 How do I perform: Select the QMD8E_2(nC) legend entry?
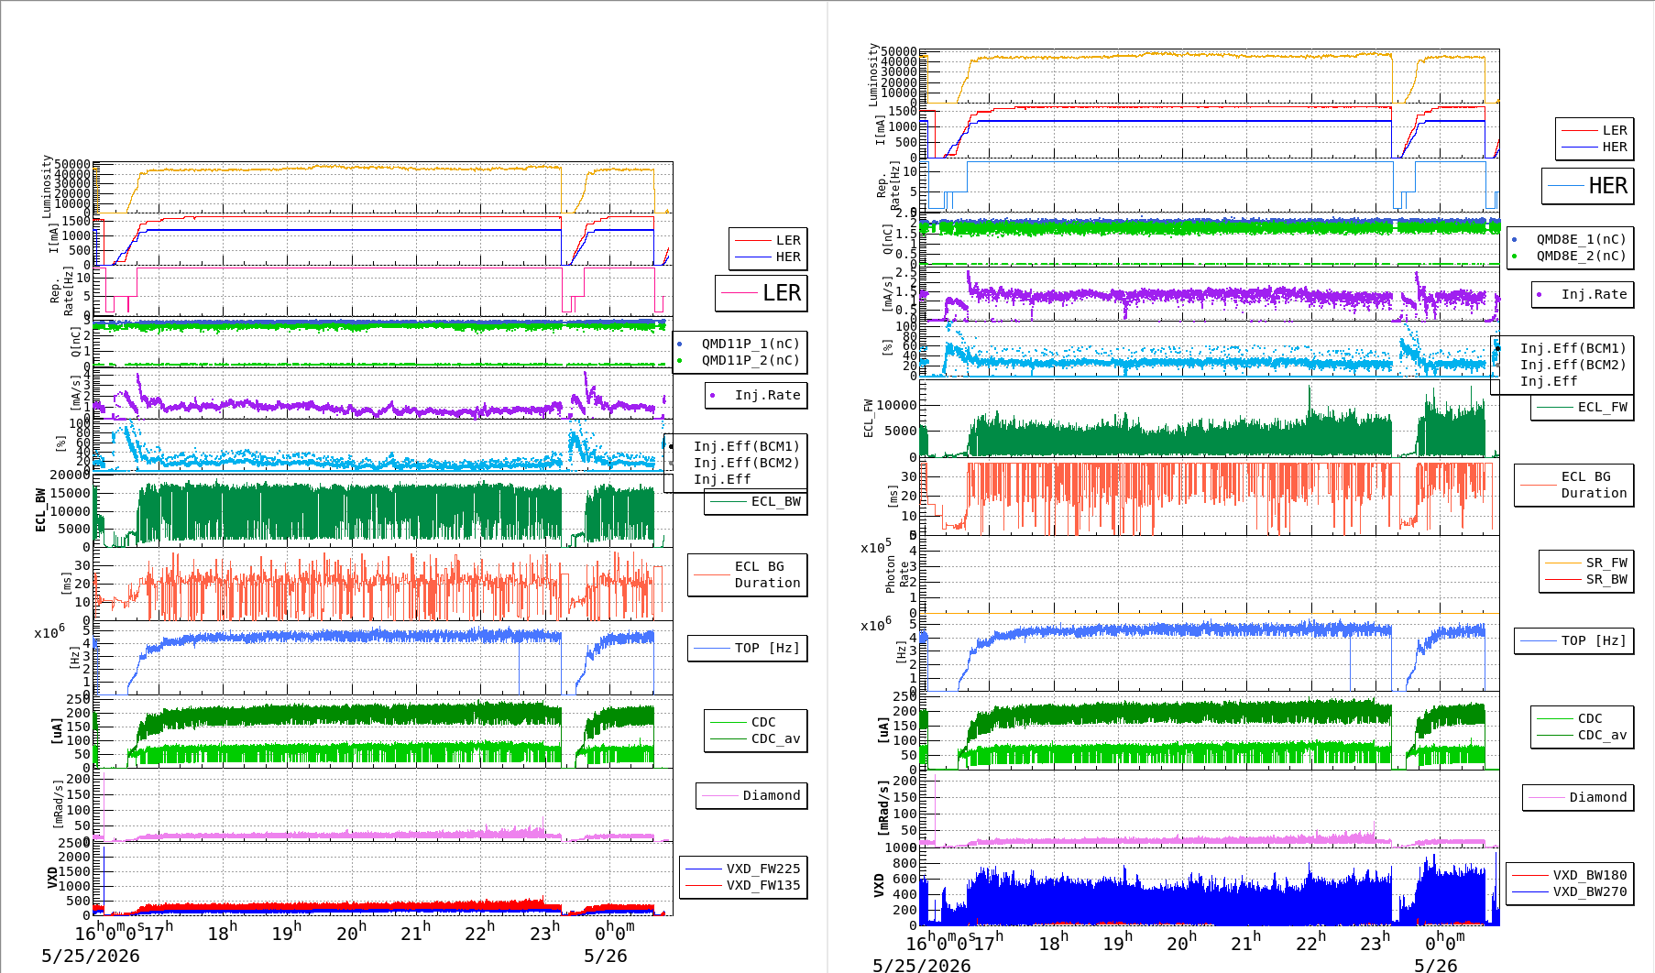click(x=1570, y=256)
